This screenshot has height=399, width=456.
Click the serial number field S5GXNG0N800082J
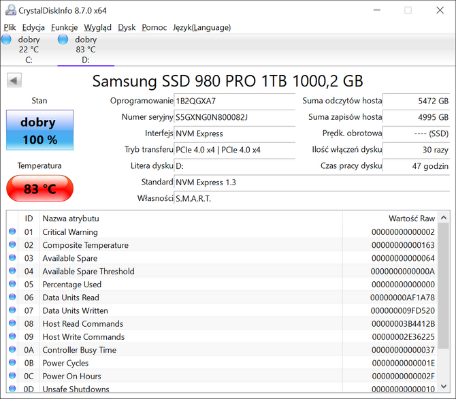point(234,117)
